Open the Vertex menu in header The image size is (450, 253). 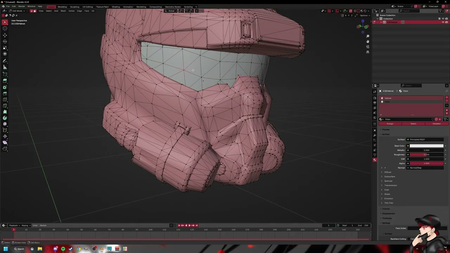(x=71, y=11)
